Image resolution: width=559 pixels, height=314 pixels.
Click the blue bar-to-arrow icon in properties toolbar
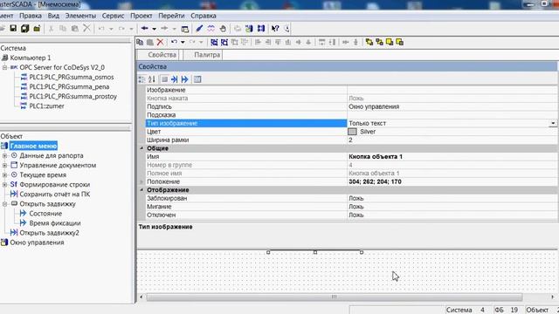[x=184, y=79]
